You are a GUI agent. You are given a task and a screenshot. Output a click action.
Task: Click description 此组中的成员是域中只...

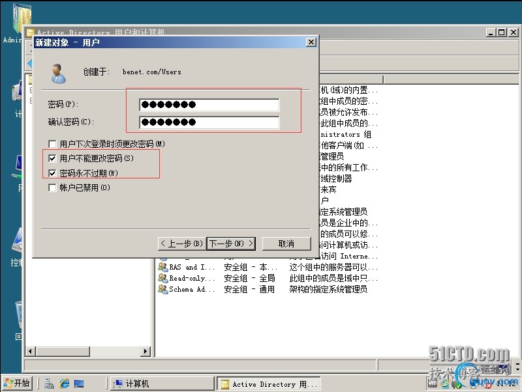[x=333, y=278]
